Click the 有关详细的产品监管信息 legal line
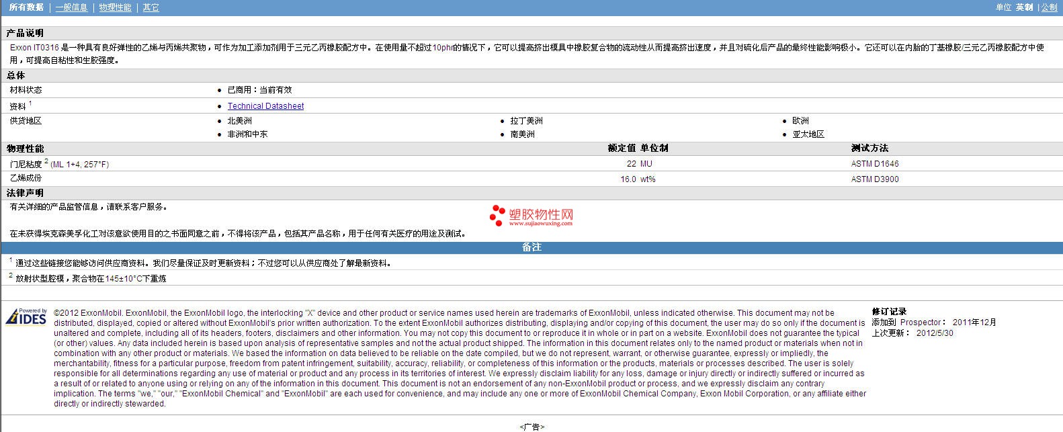 click(x=89, y=207)
